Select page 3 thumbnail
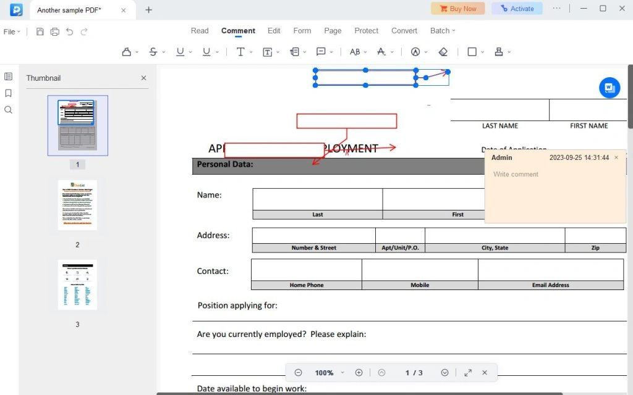The width and height of the screenshot is (633, 395). (77, 285)
